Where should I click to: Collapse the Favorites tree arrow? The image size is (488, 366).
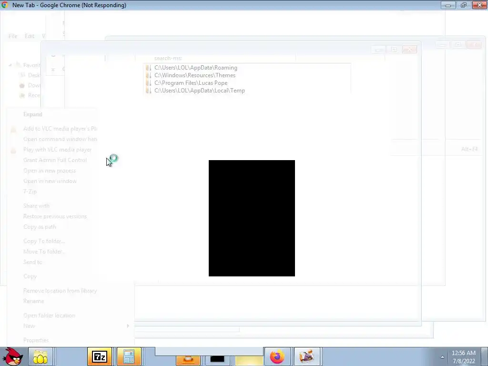pyautogui.click(x=10, y=65)
